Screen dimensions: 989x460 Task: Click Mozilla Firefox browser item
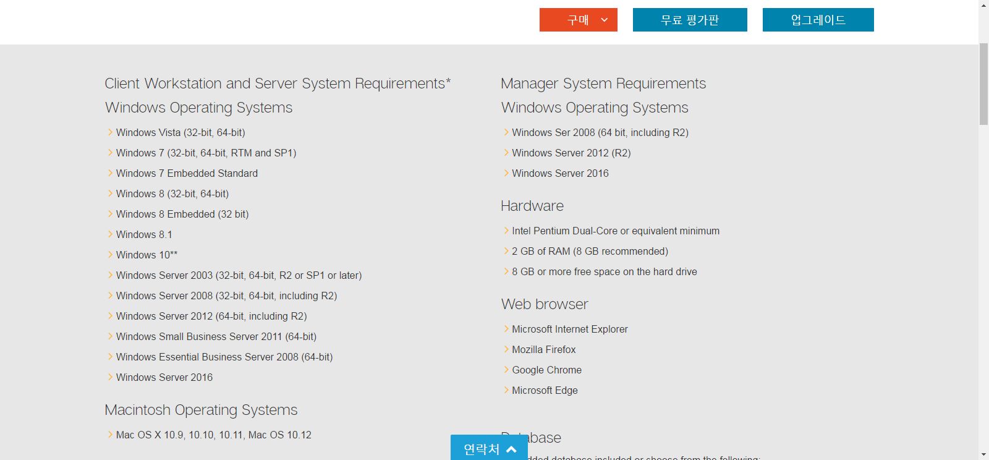pos(544,349)
